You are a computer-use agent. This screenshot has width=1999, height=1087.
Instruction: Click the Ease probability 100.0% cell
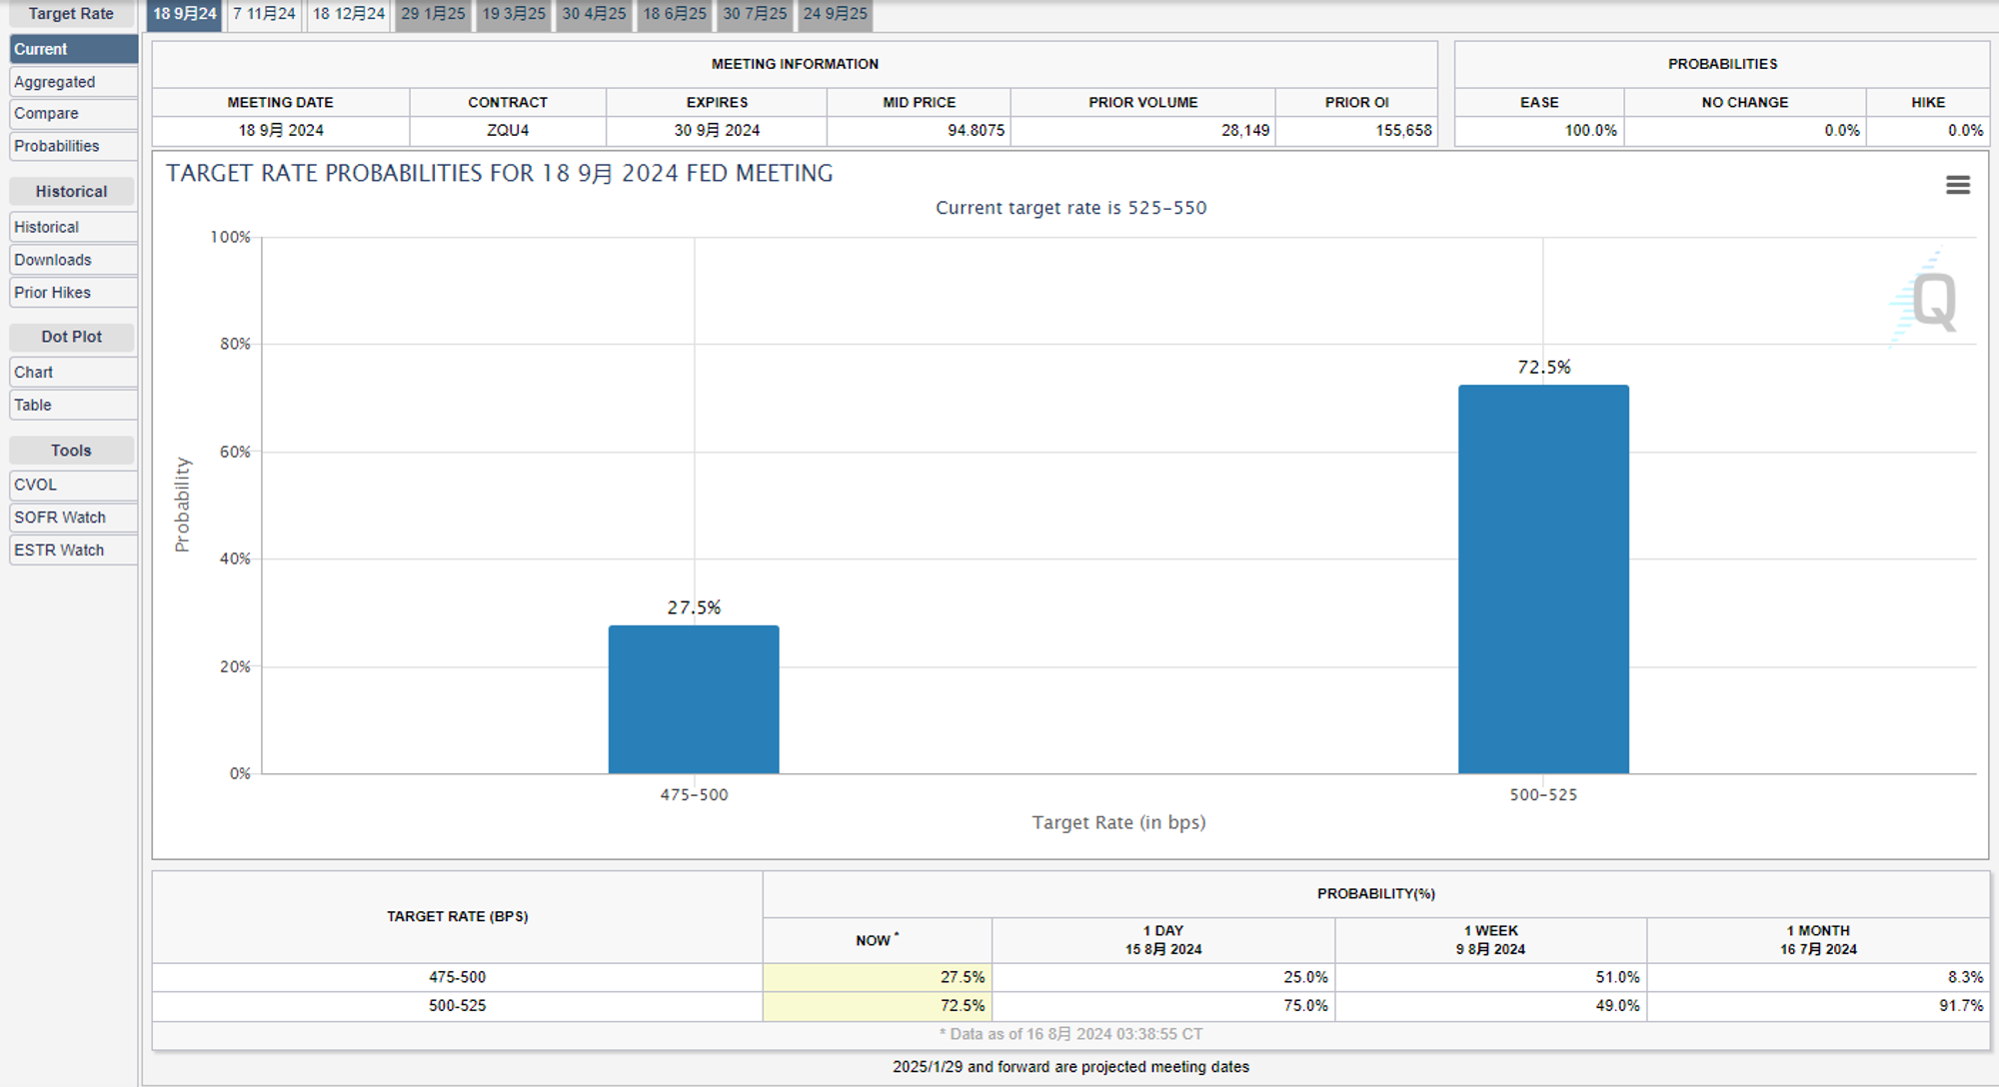click(1539, 131)
